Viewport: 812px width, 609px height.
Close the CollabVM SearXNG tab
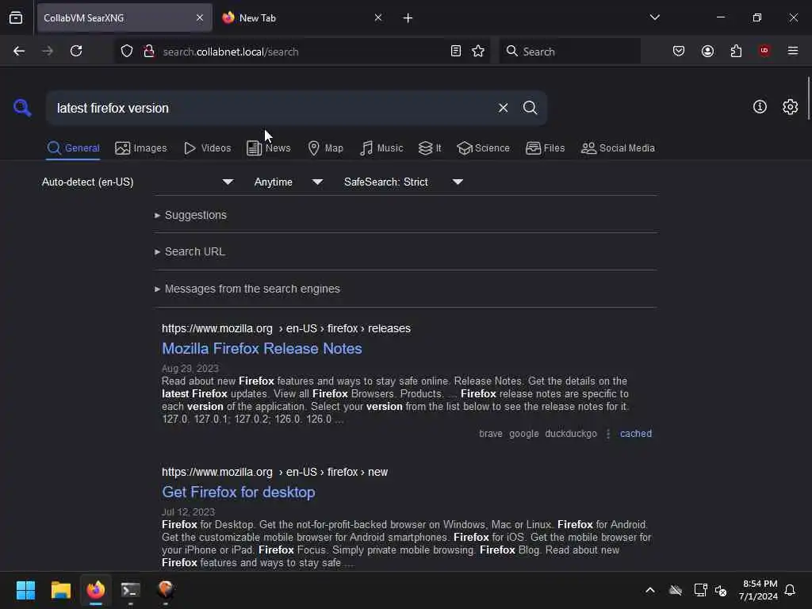point(199,18)
